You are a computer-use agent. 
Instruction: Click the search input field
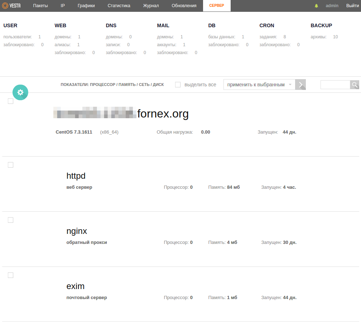pyautogui.click(x=335, y=85)
